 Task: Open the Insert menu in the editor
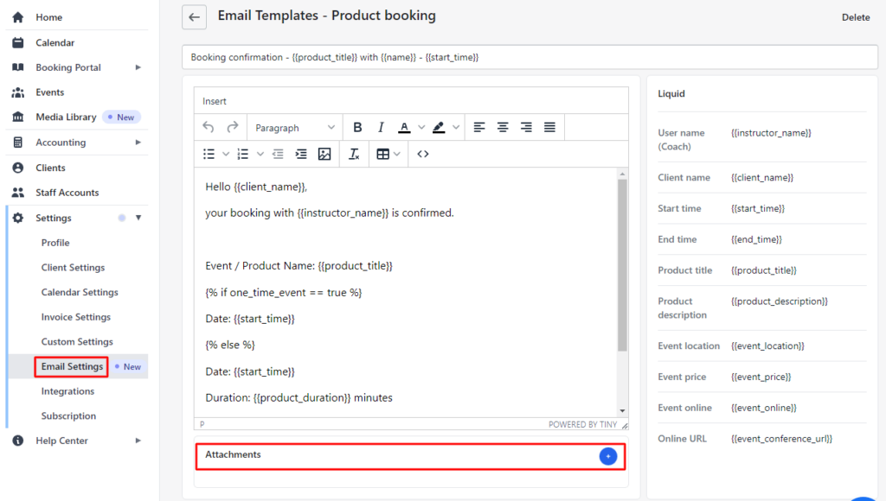(x=214, y=100)
